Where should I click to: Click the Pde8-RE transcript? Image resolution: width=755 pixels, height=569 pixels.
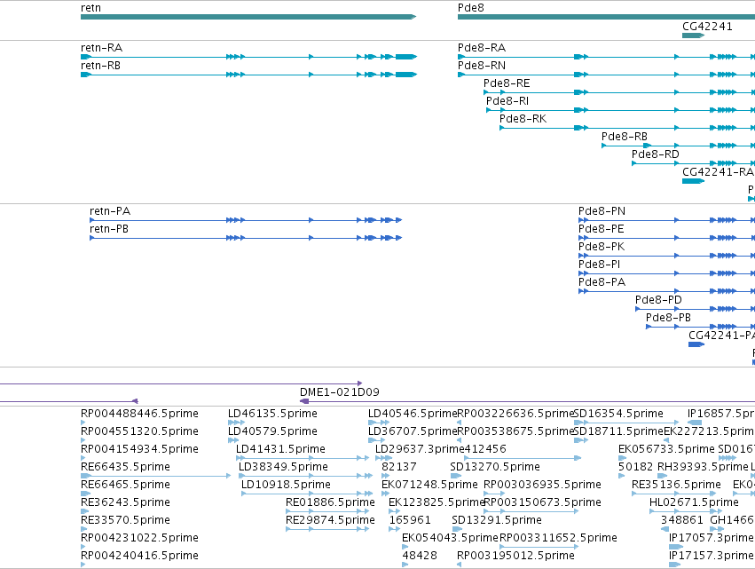point(619,92)
